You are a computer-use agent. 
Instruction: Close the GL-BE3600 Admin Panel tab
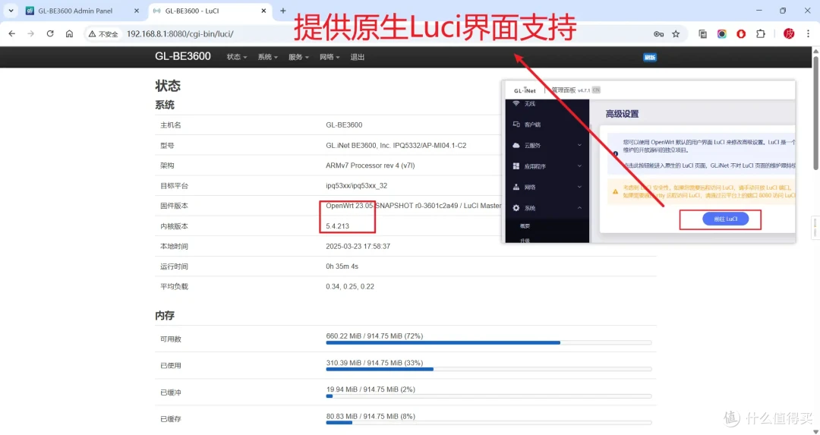[x=137, y=11]
